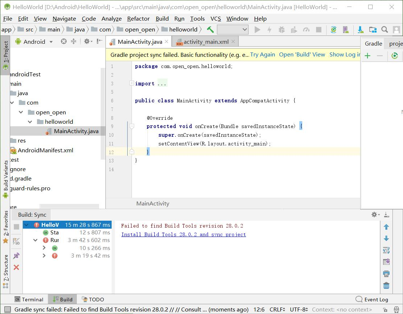Image resolution: width=403 pixels, height=314 pixels.
Task: Collapse the com folder in the project tree
Action: click(x=12, y=103)
